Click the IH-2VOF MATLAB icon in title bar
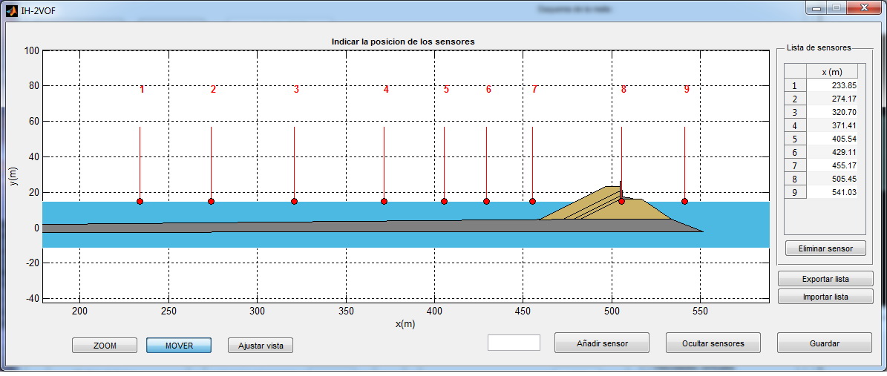 point(11,10)
